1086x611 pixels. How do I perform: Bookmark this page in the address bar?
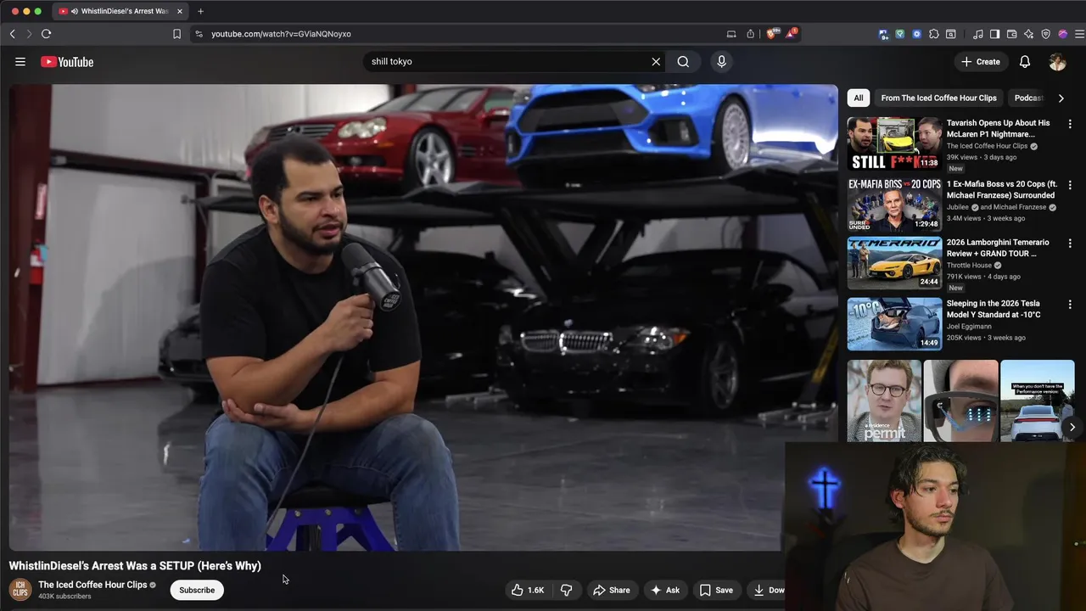pyautogui.click(x=176, y=34)
